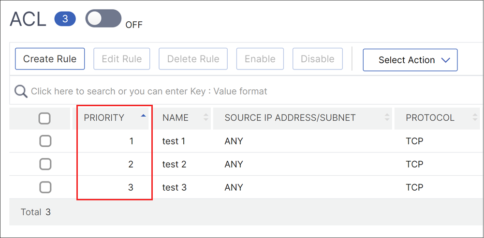Click ANY source in test 1 row
This screenshot has width=484, height=238.
click(234, 141)
